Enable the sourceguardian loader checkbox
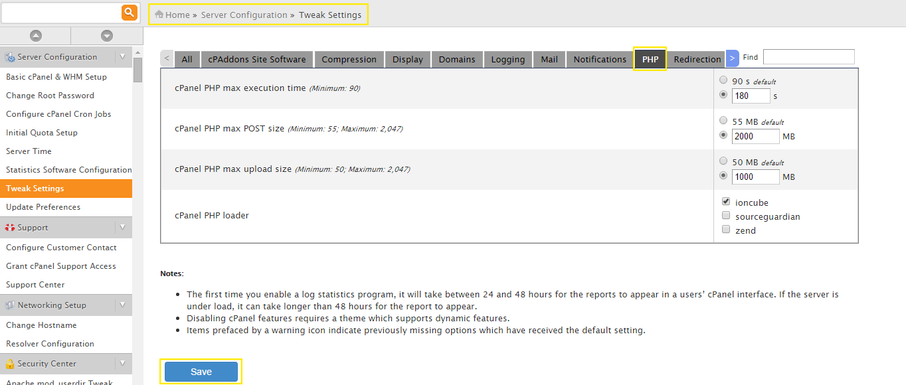Screen dimensions: 906x385 pos(726,216)
